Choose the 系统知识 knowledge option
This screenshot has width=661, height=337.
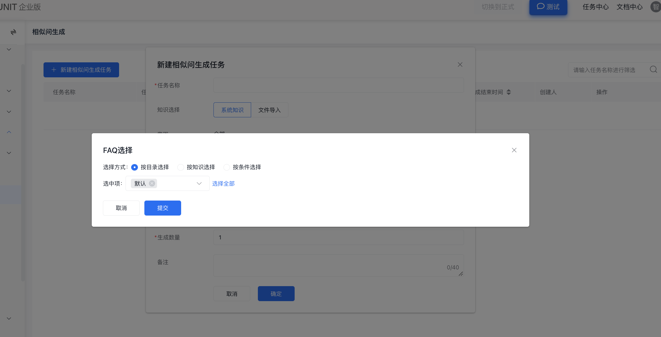coord(232,110)
